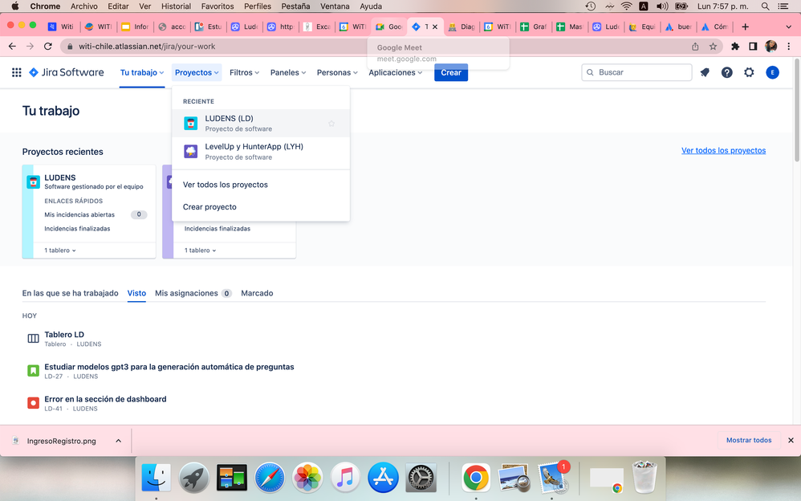Viewport: 801px width, 501px height.
Task: Open the notifications bell icon
Action: [705, 72]
